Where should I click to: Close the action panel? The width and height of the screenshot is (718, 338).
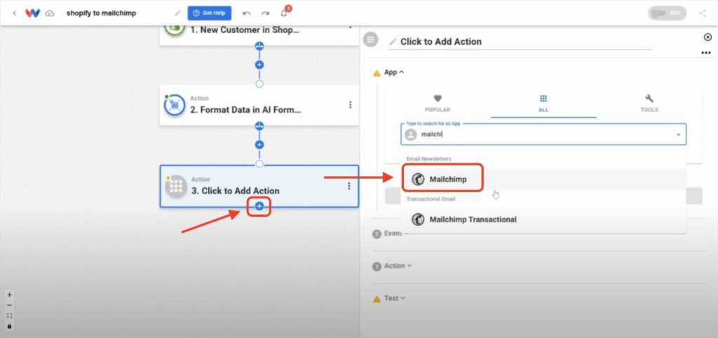pyautogui.click(x=708, y=37)
